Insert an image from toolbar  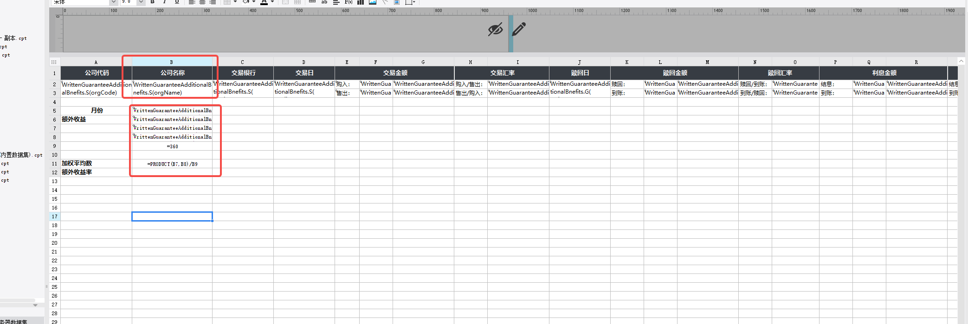373,2
